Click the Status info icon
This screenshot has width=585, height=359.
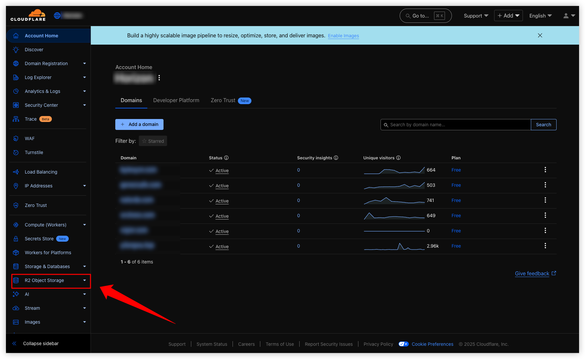[226, 158]
